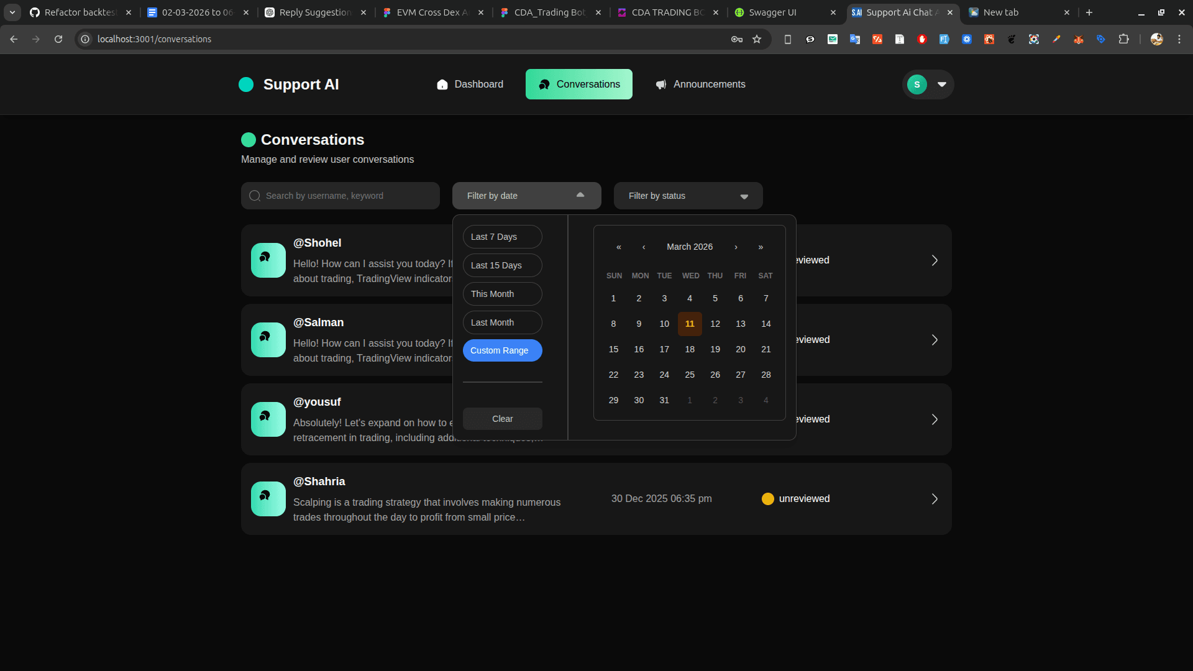Click the magnifier icon in the search bar
1193x671 pixels.
pos(255,195)
